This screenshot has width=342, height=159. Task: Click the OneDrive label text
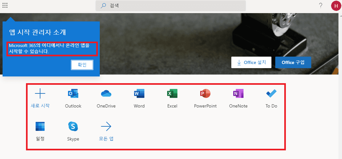106,106
